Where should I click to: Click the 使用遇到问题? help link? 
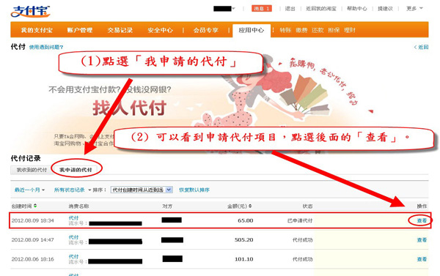pos(46,47)
